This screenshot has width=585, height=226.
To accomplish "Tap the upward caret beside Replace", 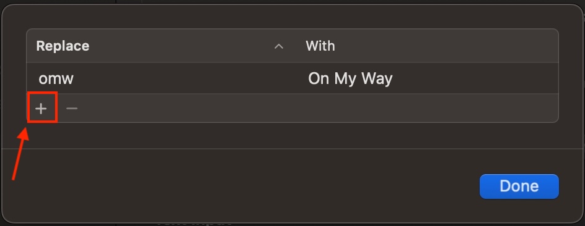I will pyautogui.click(x=279, y=46).
